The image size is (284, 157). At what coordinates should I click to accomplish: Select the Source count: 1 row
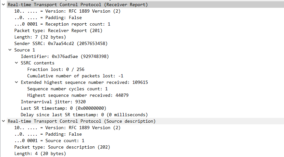coord(49,140)
